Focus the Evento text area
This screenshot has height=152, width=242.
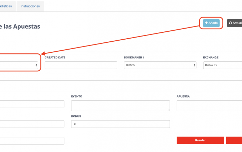tap(121, 106)
